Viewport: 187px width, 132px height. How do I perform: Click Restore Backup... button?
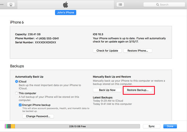tap(138, 90)
